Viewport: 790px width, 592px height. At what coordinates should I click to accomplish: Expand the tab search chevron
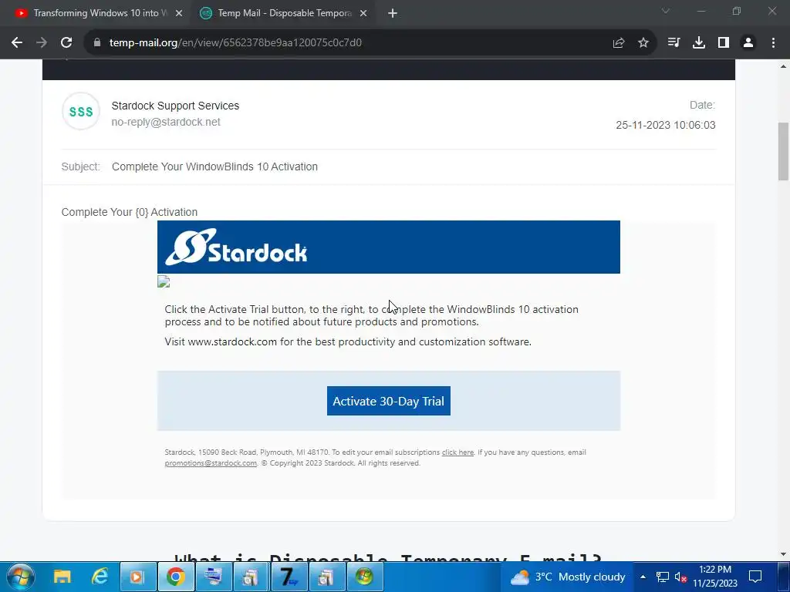point(666,11)
